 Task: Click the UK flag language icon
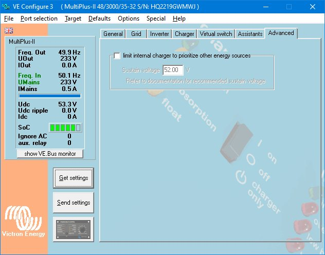8,30
